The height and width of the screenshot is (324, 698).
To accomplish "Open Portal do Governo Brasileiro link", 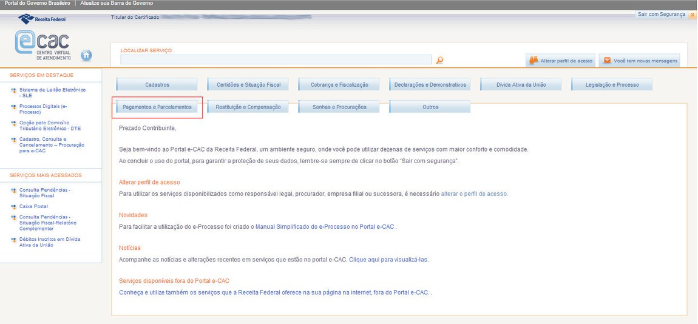I will coord(37,4).
